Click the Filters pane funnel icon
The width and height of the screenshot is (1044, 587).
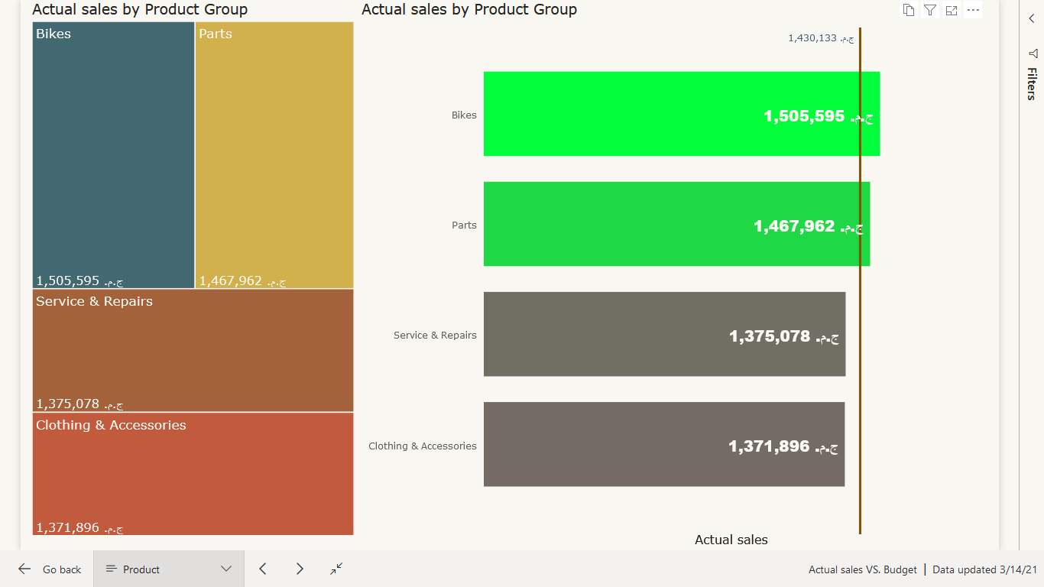click(x=1033, y=54)
